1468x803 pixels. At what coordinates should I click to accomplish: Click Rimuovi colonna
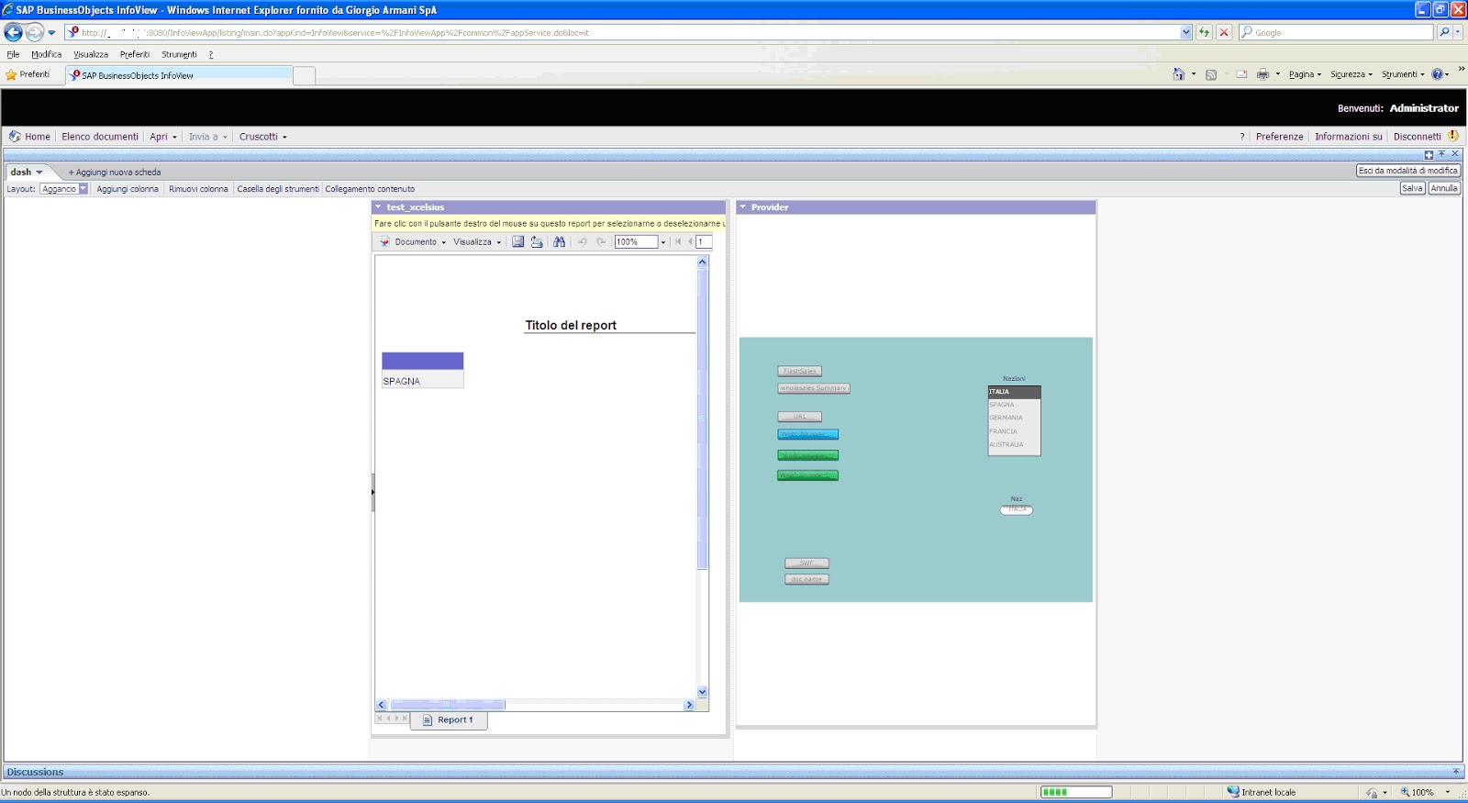point(198,189)
